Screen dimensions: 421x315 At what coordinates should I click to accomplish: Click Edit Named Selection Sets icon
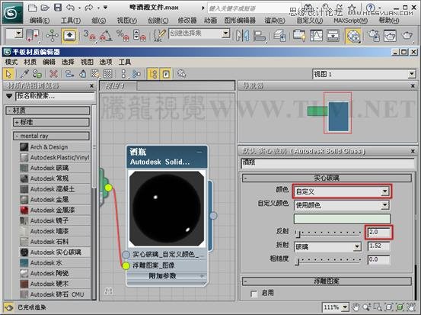[x=159, y=36]
